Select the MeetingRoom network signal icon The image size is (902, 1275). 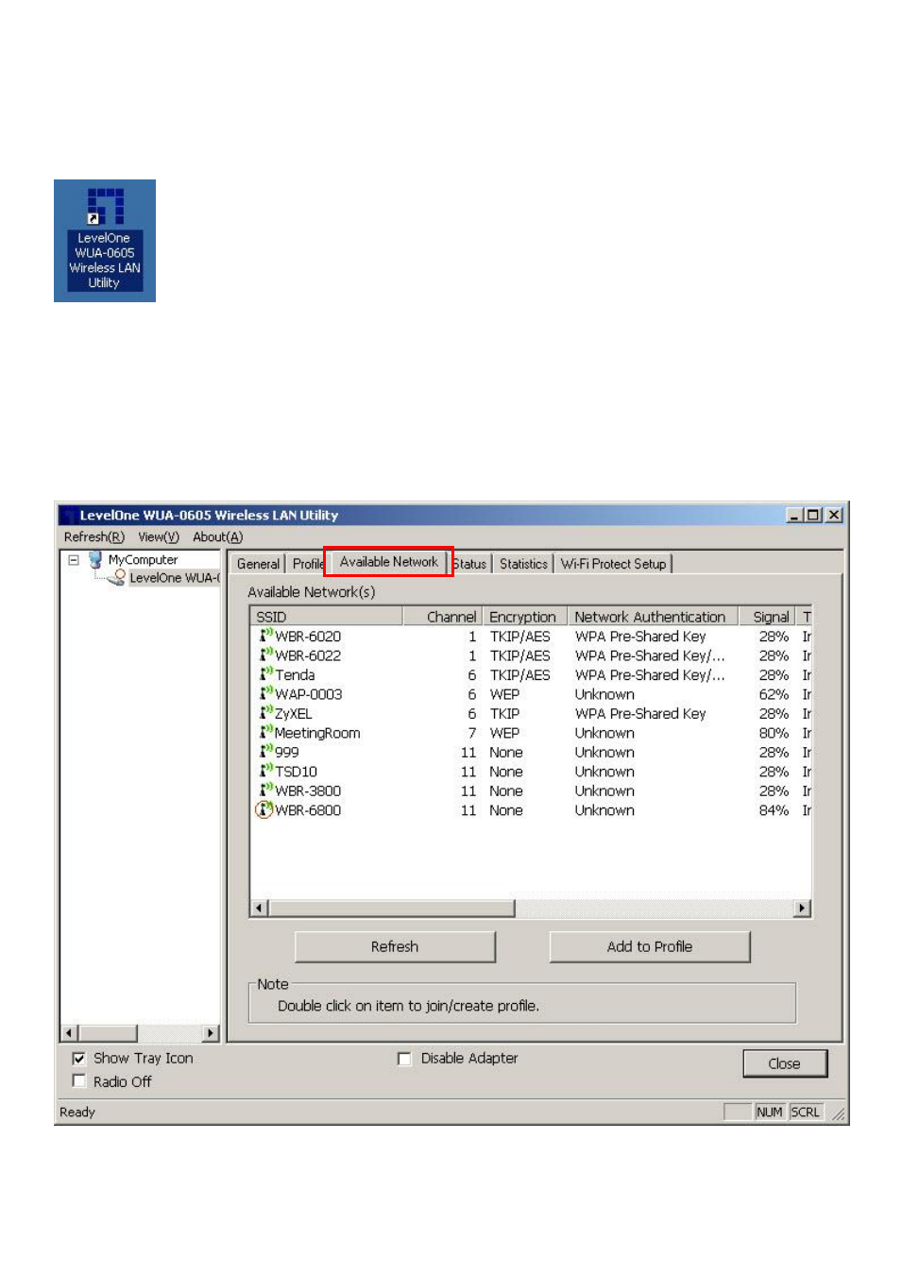coord(266,732)
